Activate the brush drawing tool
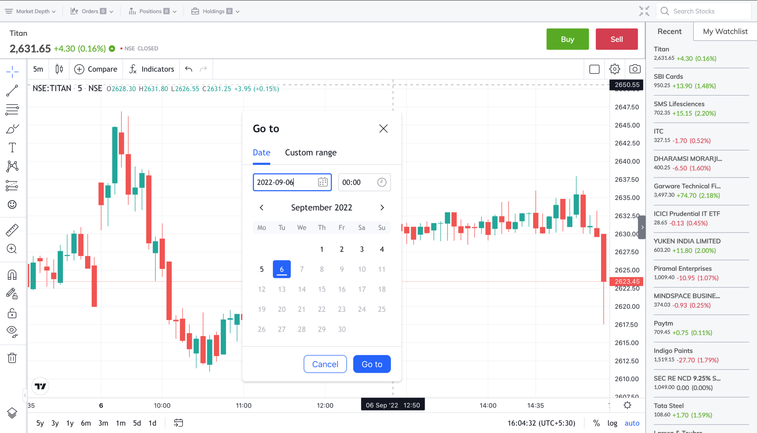 [12, 129]
